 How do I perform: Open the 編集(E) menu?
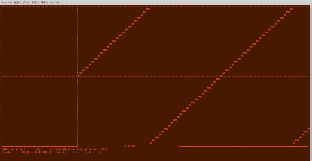pyautogui.click(x=18, y=2)
